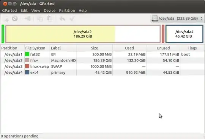Image resolution: width=205 pixels, height=139 pixels.
Task: Click the Undo last operation icon
Action: pyautogui.click(x=62, y=19)
